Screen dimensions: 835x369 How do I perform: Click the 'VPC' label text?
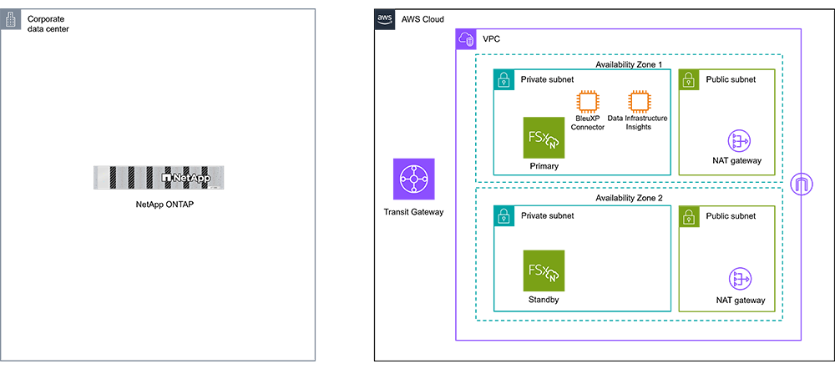coord(490,39)
